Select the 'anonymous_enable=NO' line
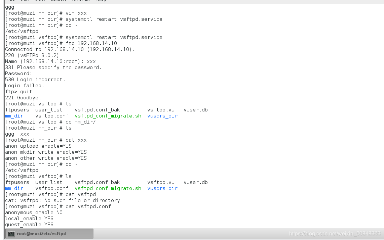Screen dimensions: 384x240 tap(34, 212)
